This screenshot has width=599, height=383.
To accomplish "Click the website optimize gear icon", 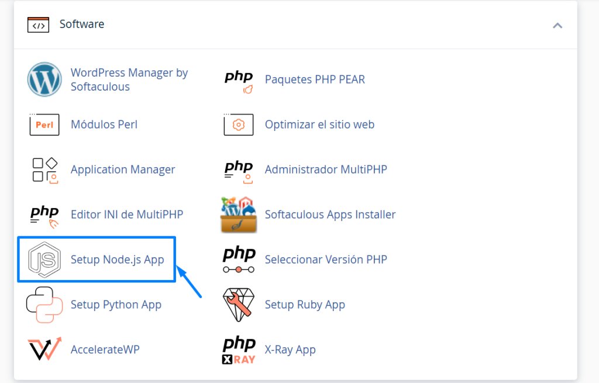I will [x=239, y=125].
